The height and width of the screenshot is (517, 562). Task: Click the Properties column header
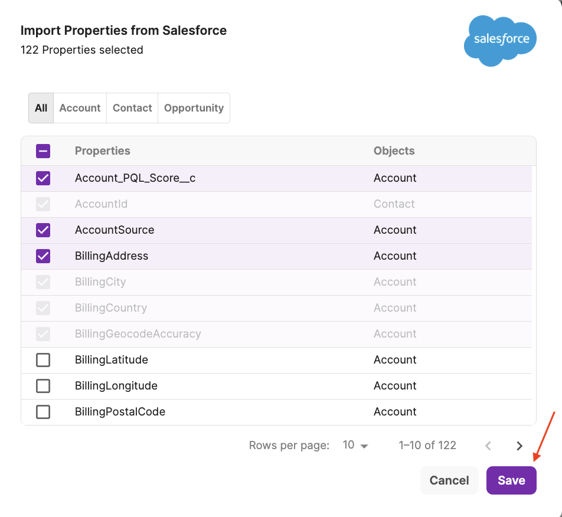coord(103,151)
